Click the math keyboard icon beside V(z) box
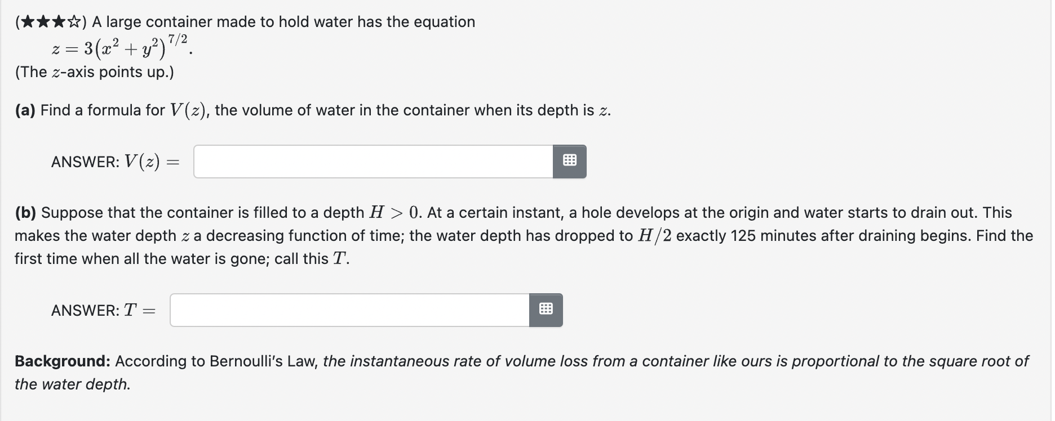 [570, 161]
